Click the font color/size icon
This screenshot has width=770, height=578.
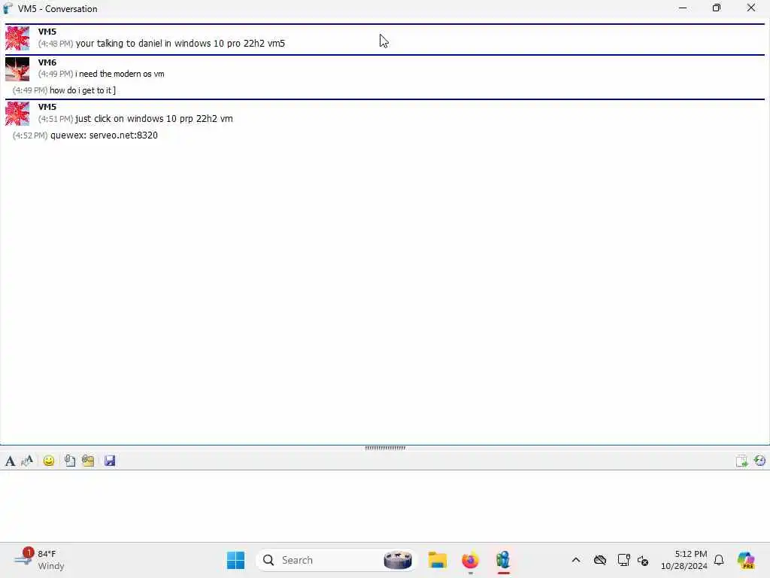27,461
